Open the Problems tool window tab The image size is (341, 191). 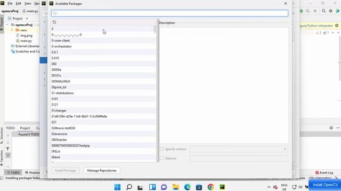point(32,172)
